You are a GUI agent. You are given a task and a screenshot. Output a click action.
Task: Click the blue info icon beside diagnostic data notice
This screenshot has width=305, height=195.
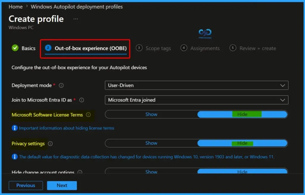click(15, 157)
